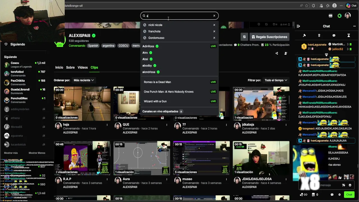Switch to the Inicio tab
This screenshot has width=359, height=202.
59,68
